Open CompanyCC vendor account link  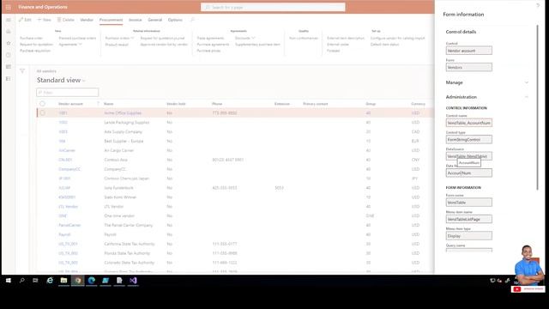click(x=69, y=169)
